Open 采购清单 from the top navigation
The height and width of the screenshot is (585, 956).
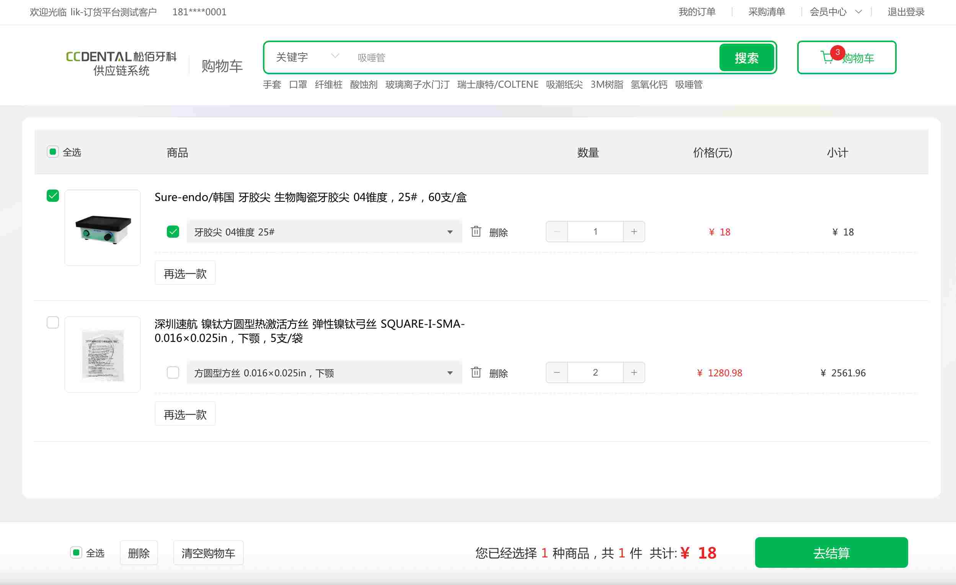click(x=766, y=12)
